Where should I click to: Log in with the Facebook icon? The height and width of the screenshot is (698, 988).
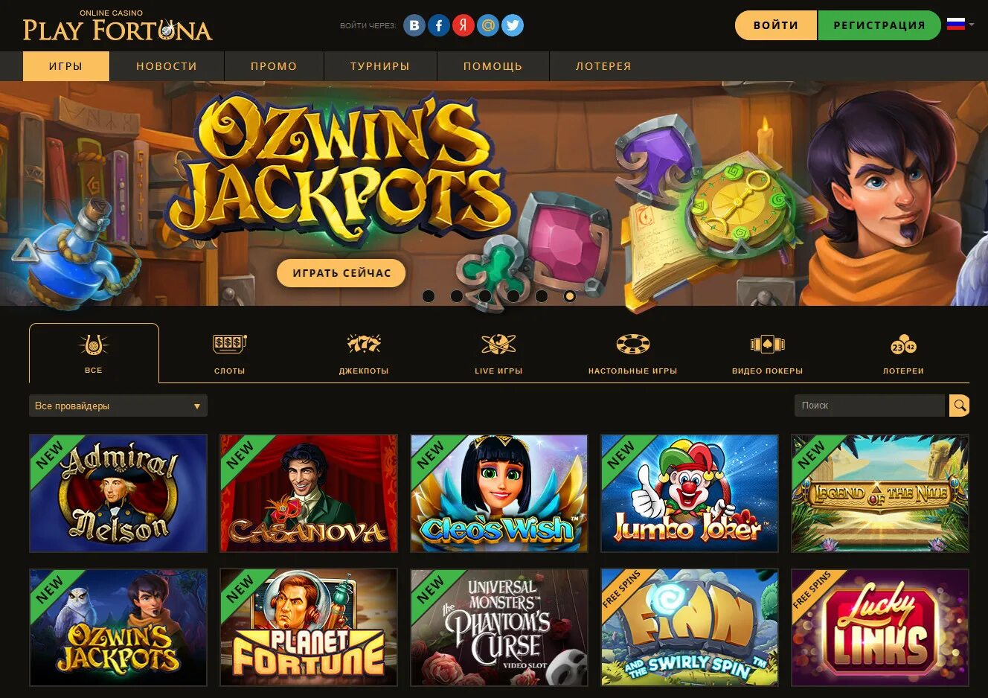(439, 25)
